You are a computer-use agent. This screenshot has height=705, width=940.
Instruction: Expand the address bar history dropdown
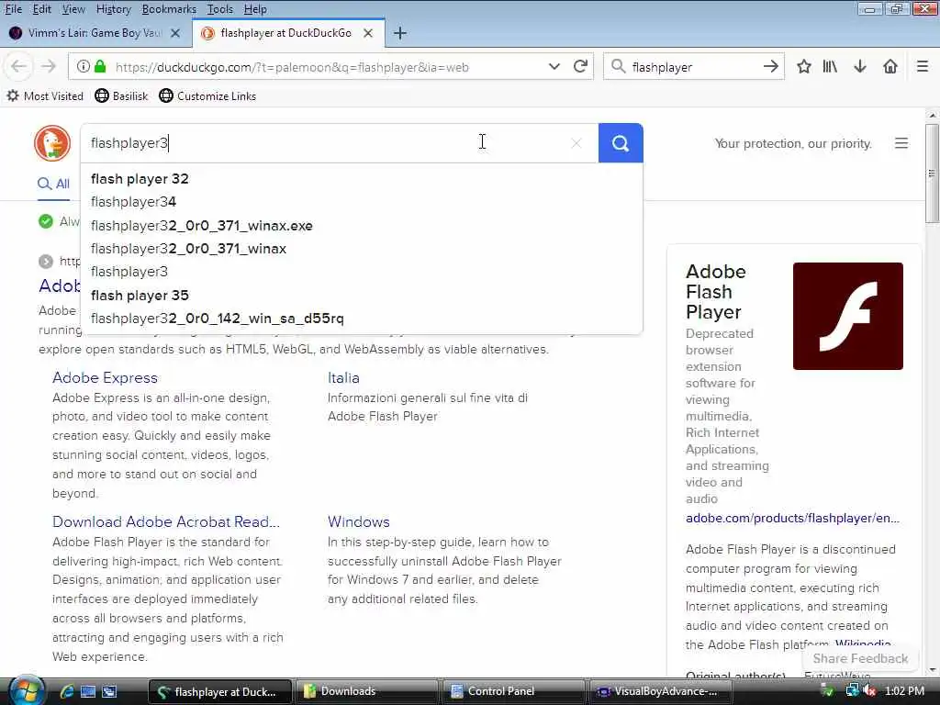tap(554, 66)
